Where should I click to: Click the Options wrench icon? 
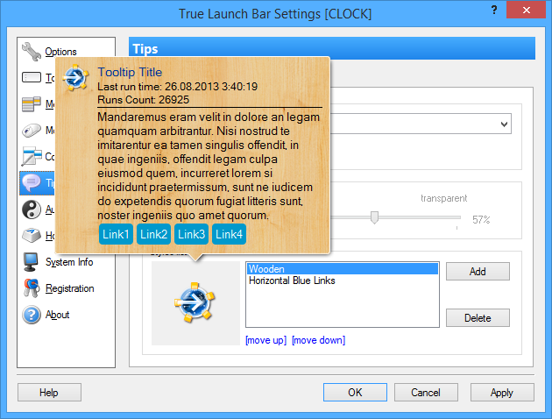tap(32, 52)
